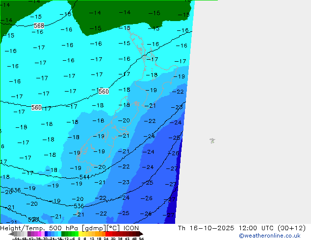Click the 536 contour label below -20 -22 row
The height and width of the screenshot is (240, 311).
click(79, 206)
